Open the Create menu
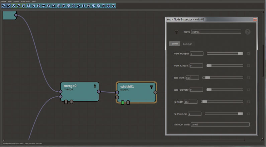The height and width of the screenshot is (147, 266). tap(4, 1)
